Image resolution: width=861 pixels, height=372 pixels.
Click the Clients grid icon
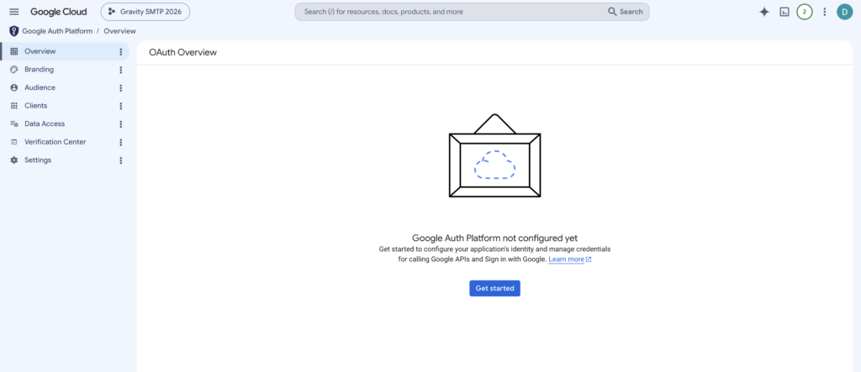(x=14, y=106)
